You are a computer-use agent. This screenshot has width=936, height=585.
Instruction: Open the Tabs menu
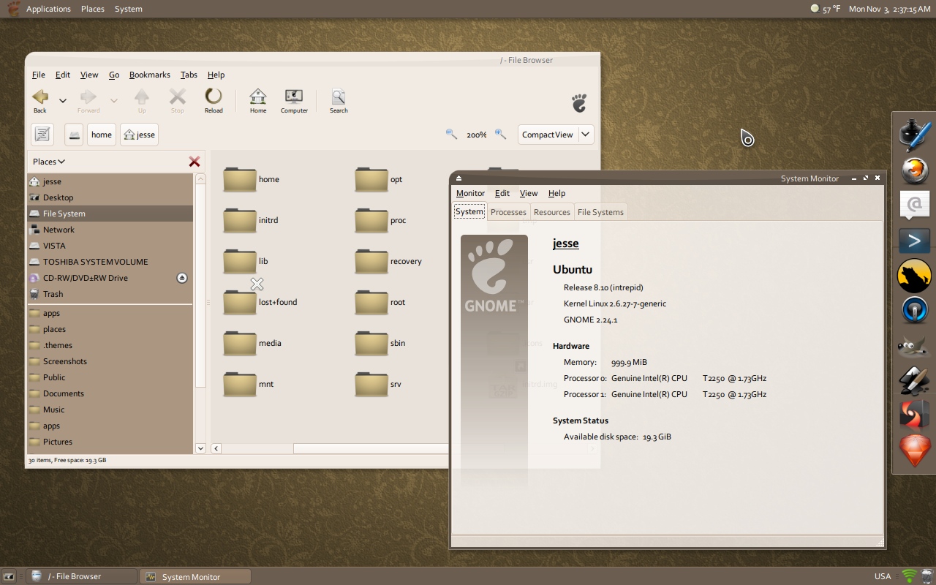tap(189, 75)
